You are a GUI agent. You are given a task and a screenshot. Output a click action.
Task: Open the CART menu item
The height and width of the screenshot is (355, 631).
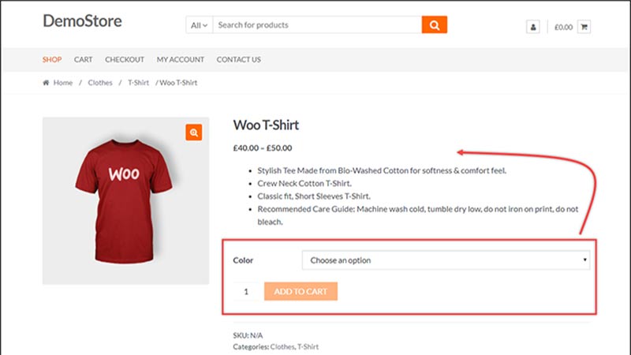click(83, 60)
